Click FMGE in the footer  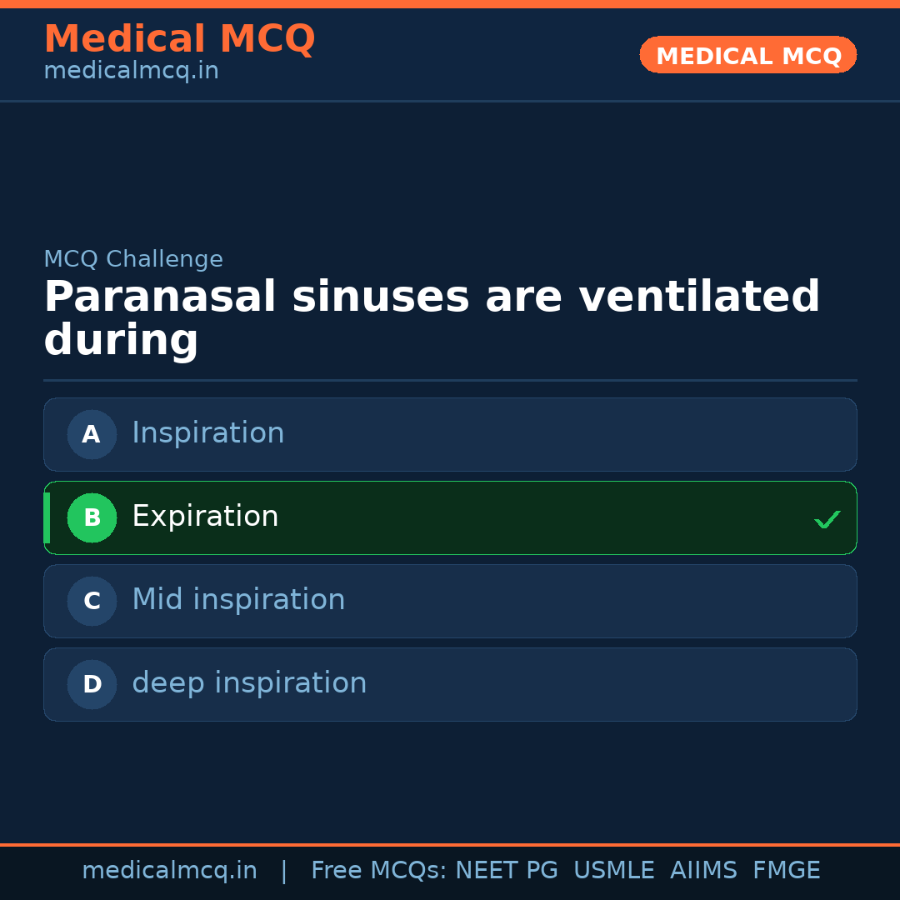pos(786,871)
